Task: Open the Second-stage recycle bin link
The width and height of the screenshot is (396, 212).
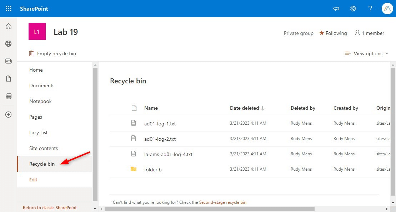Action: [222, 202]
